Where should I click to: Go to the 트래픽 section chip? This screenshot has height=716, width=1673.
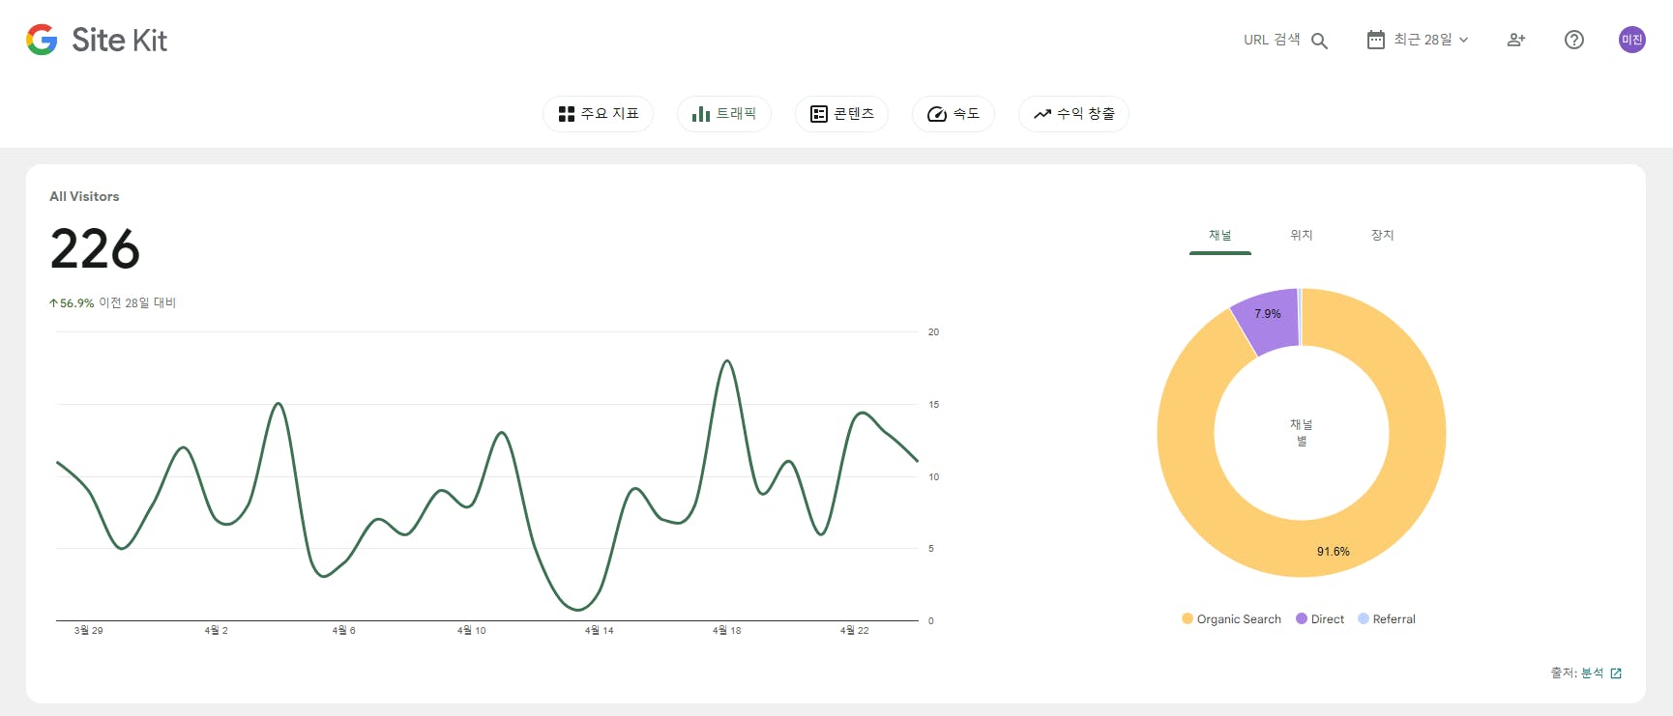pyautogui.click(x=724, y=114)
